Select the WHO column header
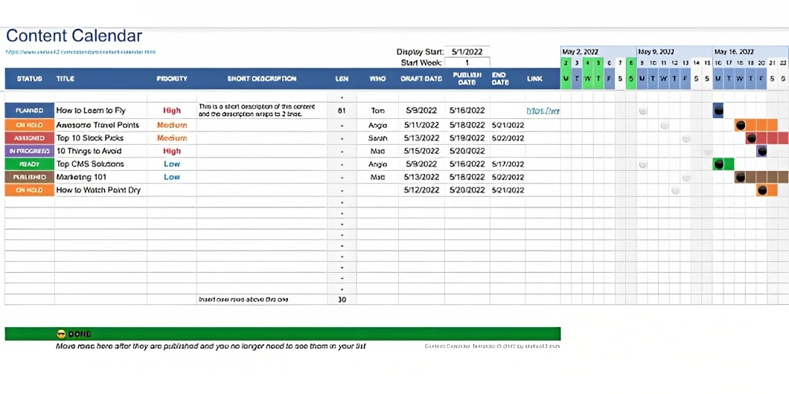 [x=377, y=79]
